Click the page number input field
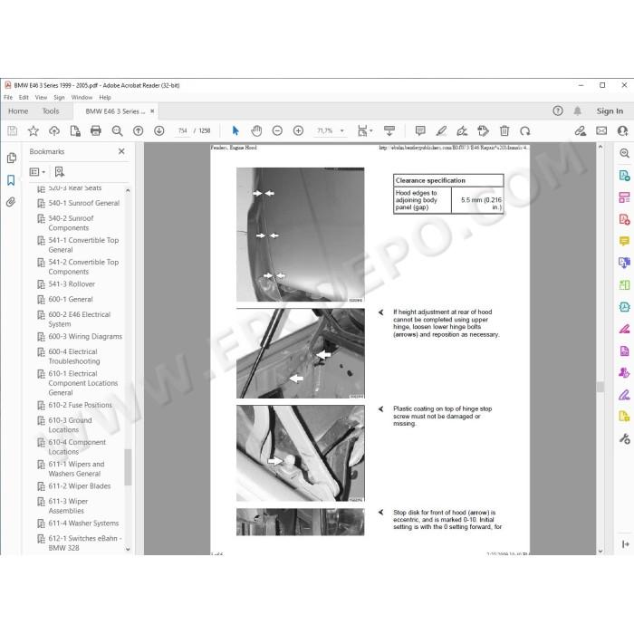This screenshot has height=634, width=634. 182,130
